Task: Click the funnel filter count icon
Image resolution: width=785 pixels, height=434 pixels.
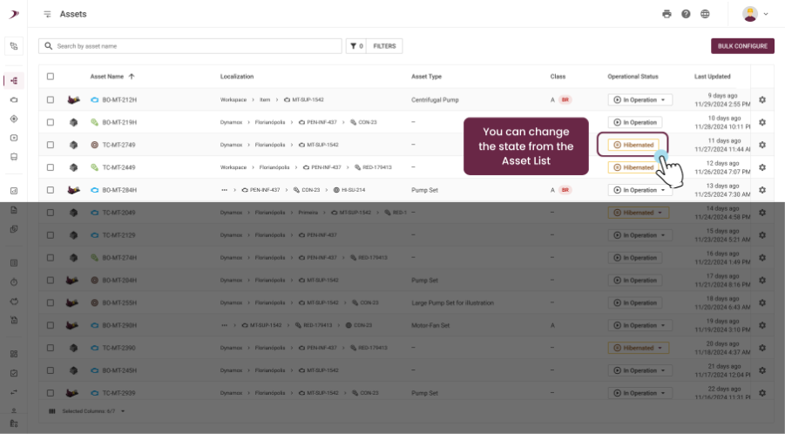Action: [356, 46]
